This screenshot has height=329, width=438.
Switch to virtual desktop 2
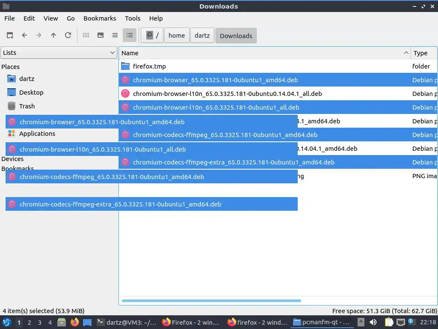point(30,323)
